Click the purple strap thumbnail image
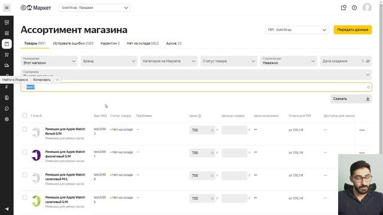 click(36, 155)
